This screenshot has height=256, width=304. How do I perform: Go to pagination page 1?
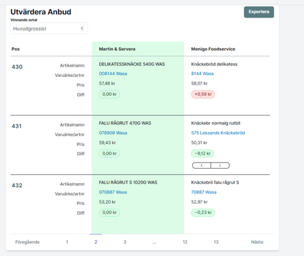pos(67,242)
